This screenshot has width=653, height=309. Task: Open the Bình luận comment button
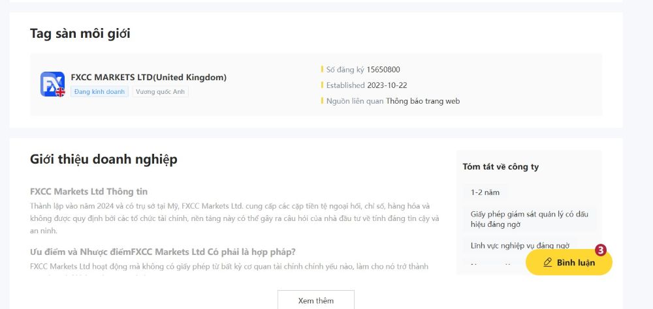pos(569,263)
